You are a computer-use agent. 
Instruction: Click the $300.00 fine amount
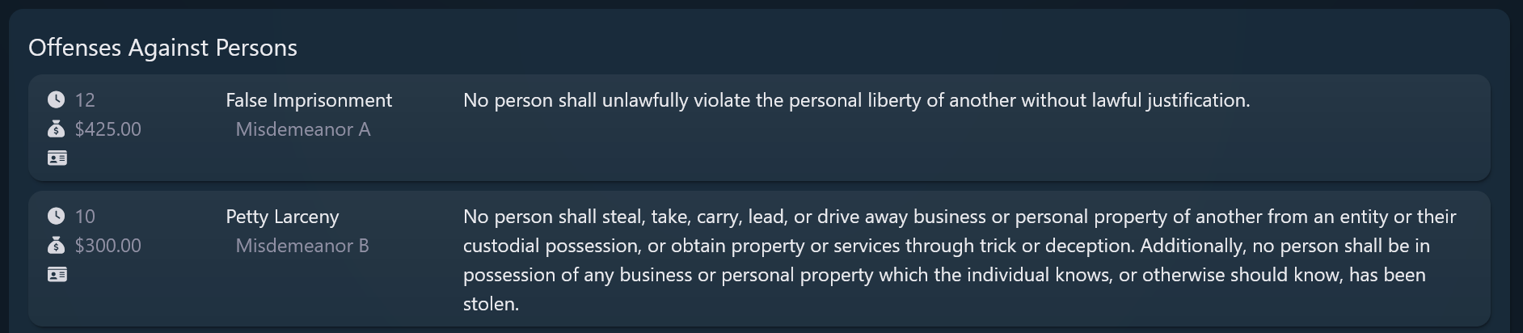tap(108, 246)
